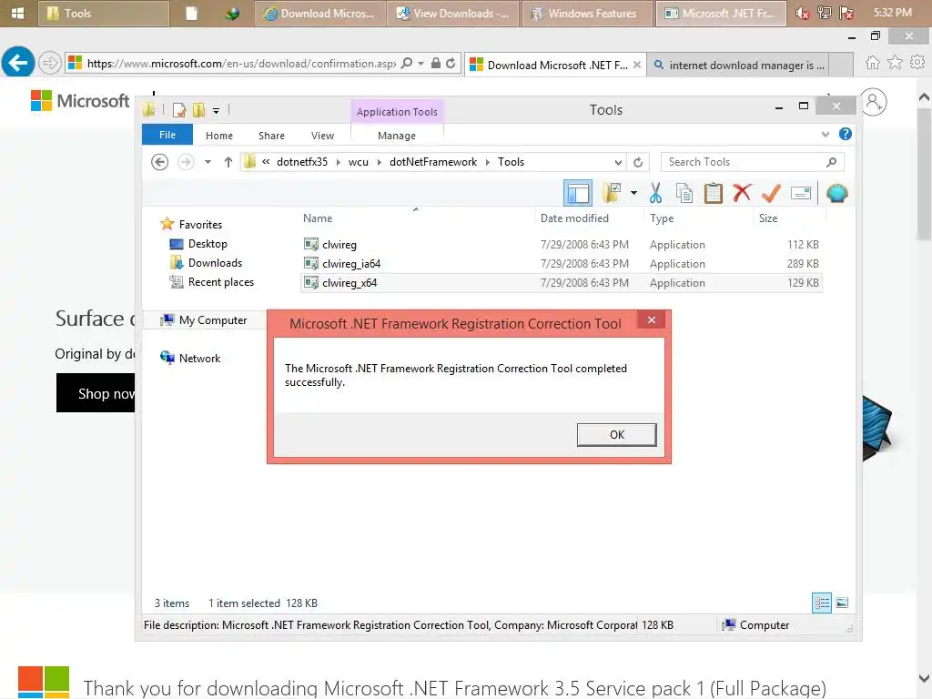Viewport: 932px width, 699px height.
Task: Click the red Delete X icon
Action: click(x=742, y=193)
